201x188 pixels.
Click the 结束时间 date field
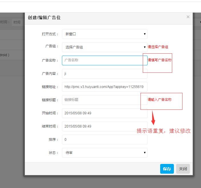pos(104,126)
